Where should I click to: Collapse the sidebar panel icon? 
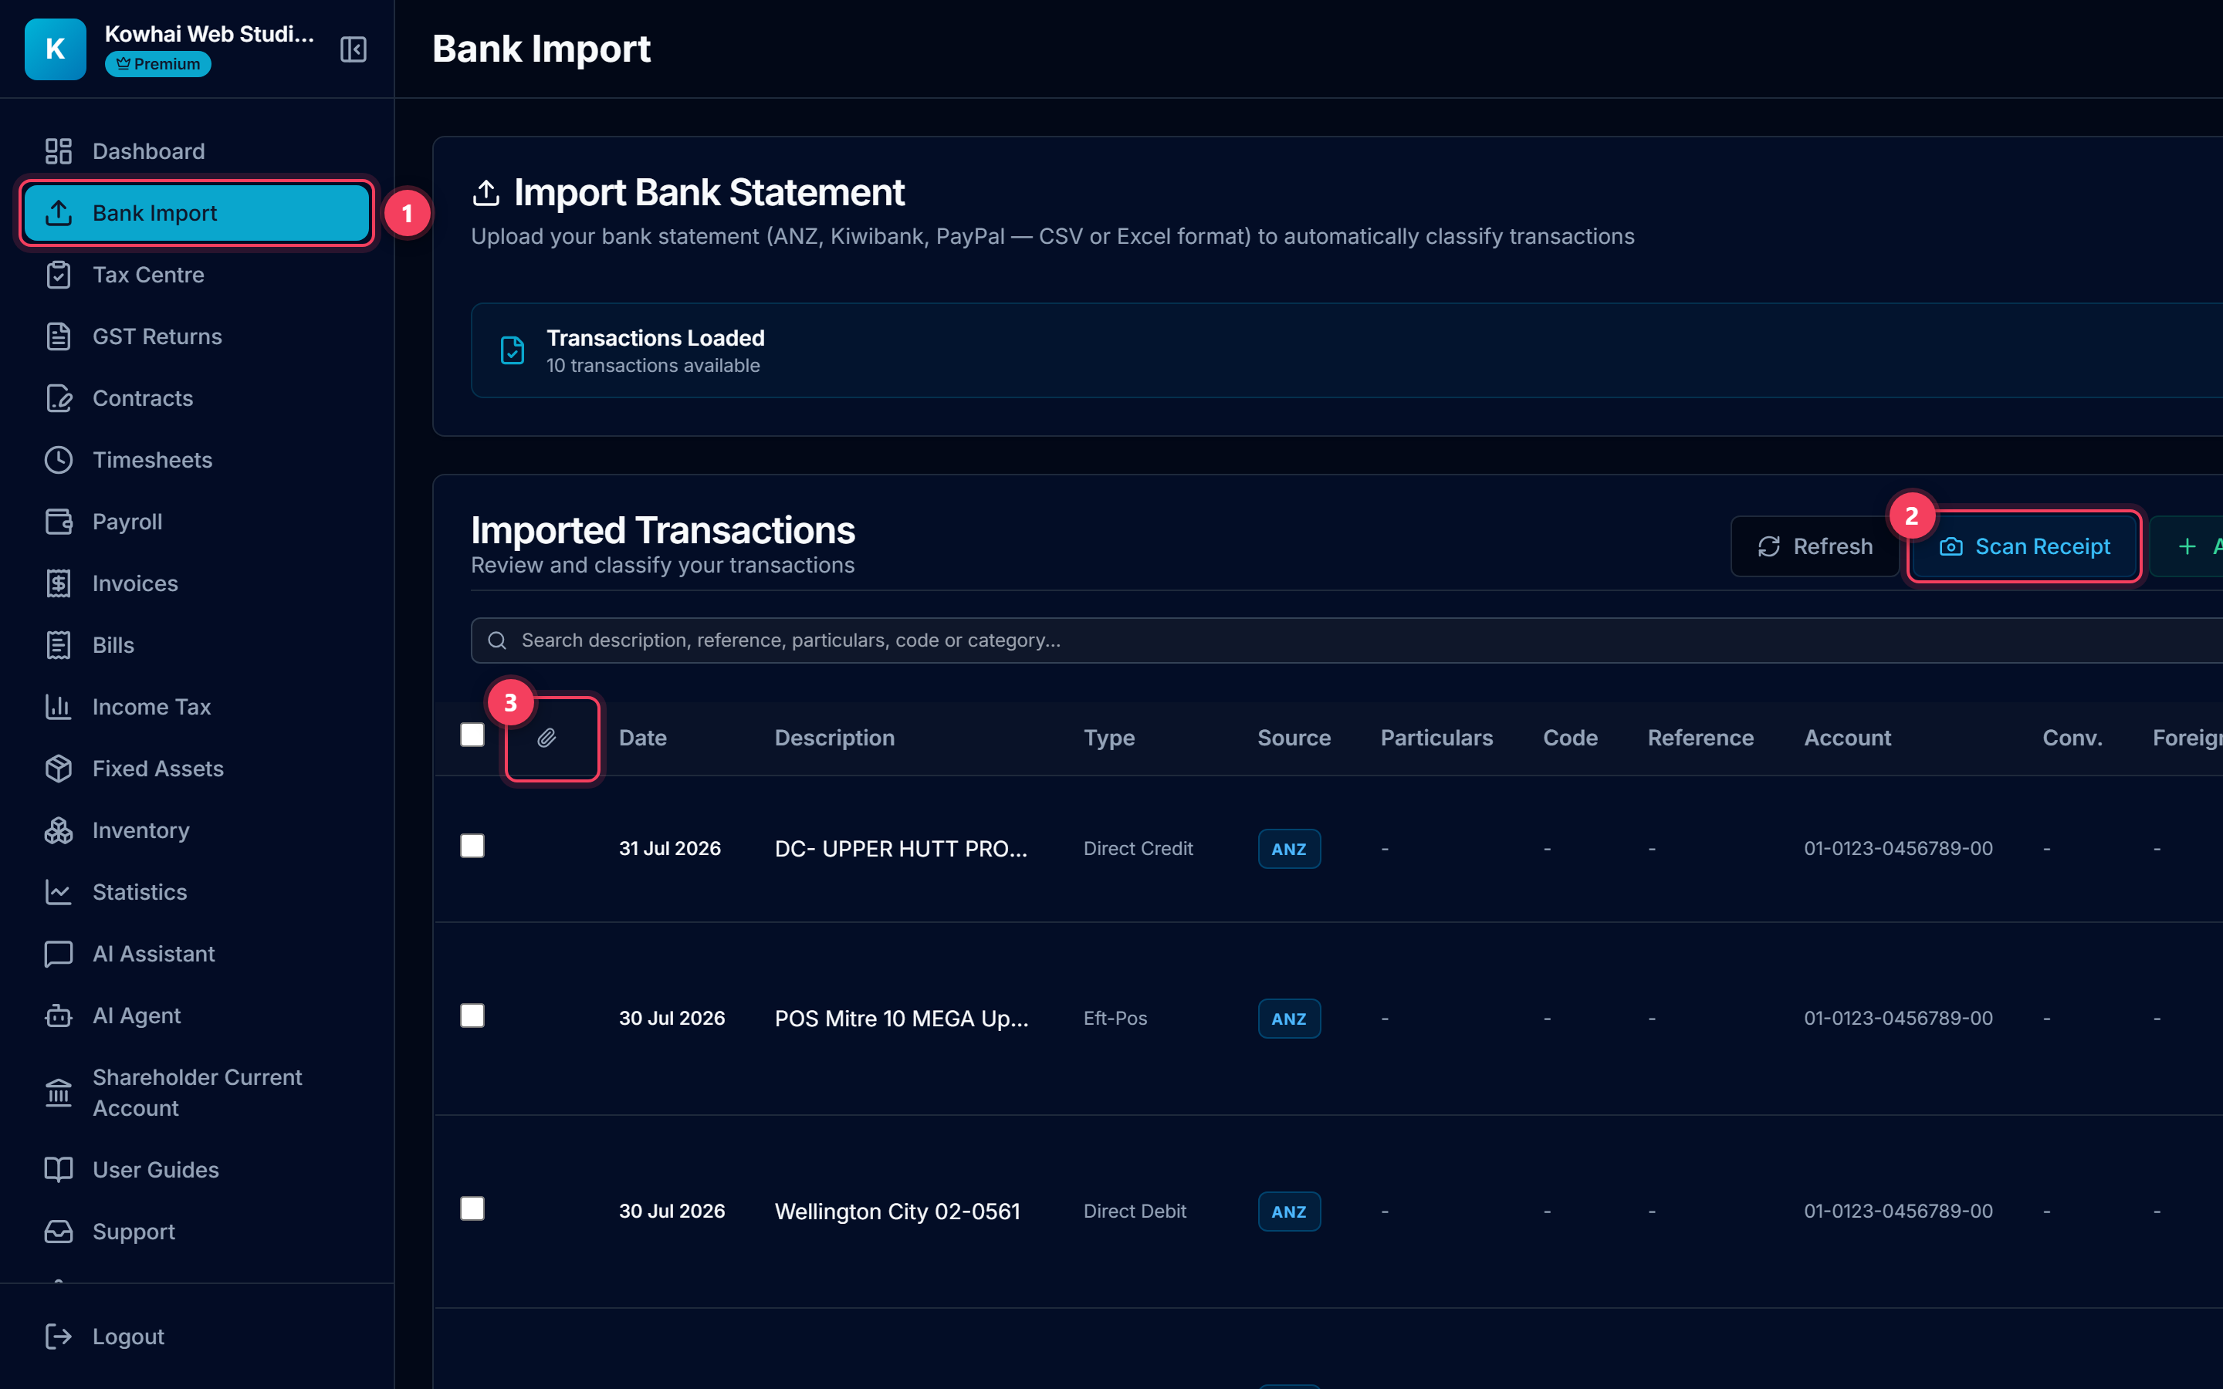point(353,49)
